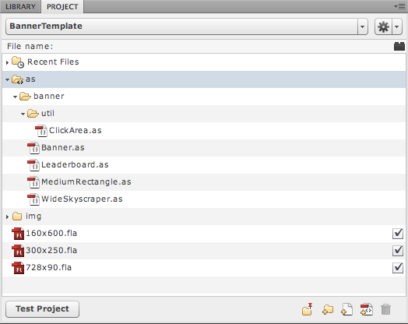Select the 728x90.fla file name
The height and width of the screenshot is (324, 408).
click(48, 267)
